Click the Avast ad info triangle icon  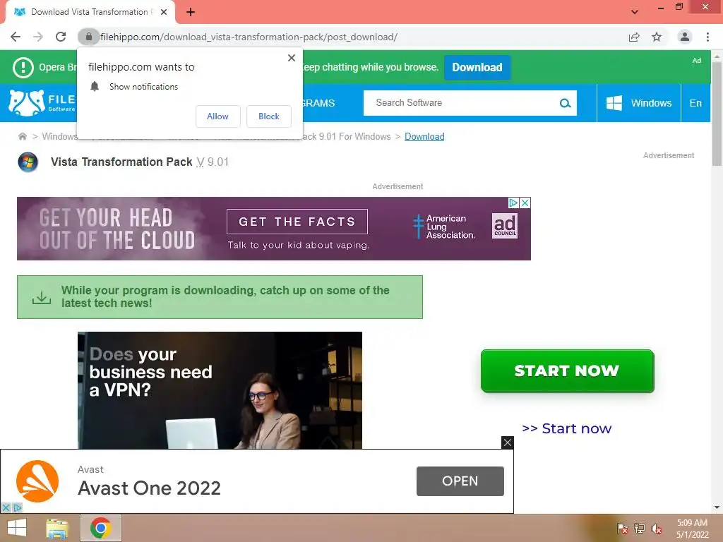[17, 507]
